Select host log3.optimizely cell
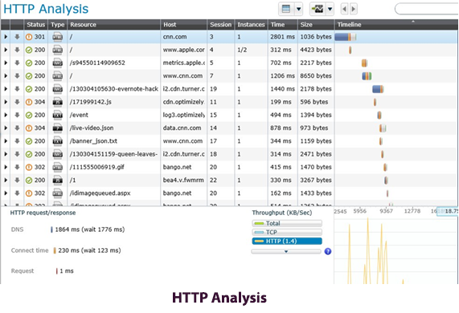459x313 pixels. [x=184, y=115]
